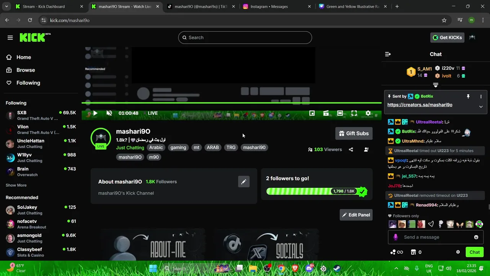Viewport: 490px width, 276px height.
Task: Open UncleHattan followed channel
Action: point(41,143)
